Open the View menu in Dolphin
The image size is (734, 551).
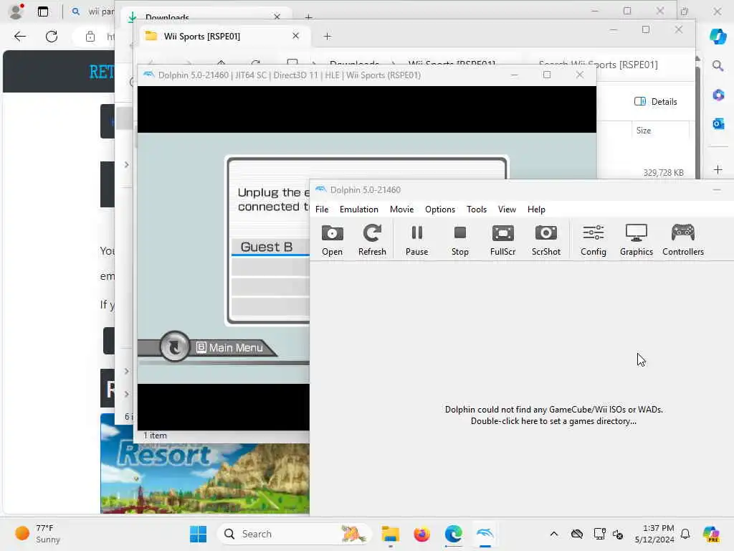click(507, 209)
